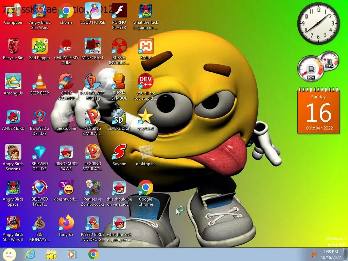The height and width of the screenshot is (261, 348).
Task: Select the Recycle Bin icon
Action: point(13,49)
